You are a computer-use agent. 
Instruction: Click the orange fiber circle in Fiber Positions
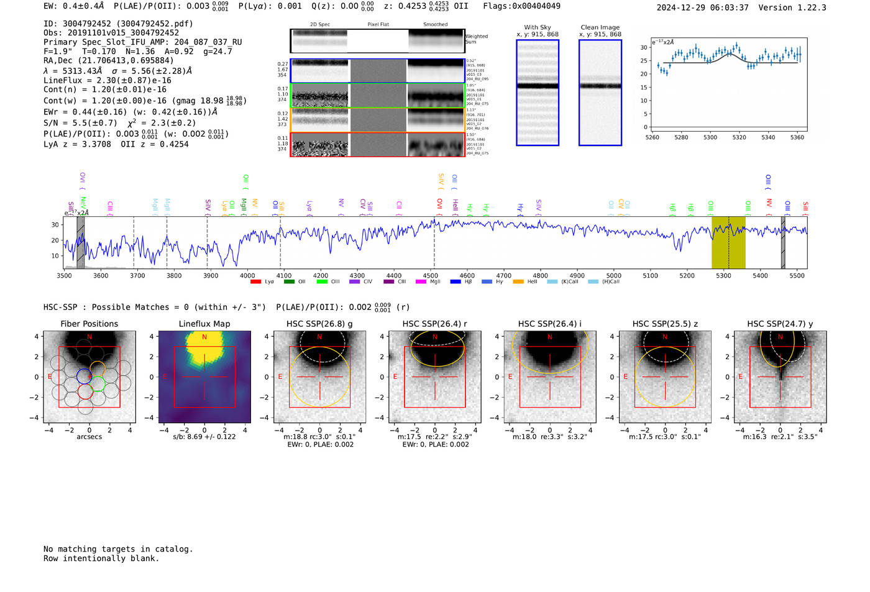(98, 370)
